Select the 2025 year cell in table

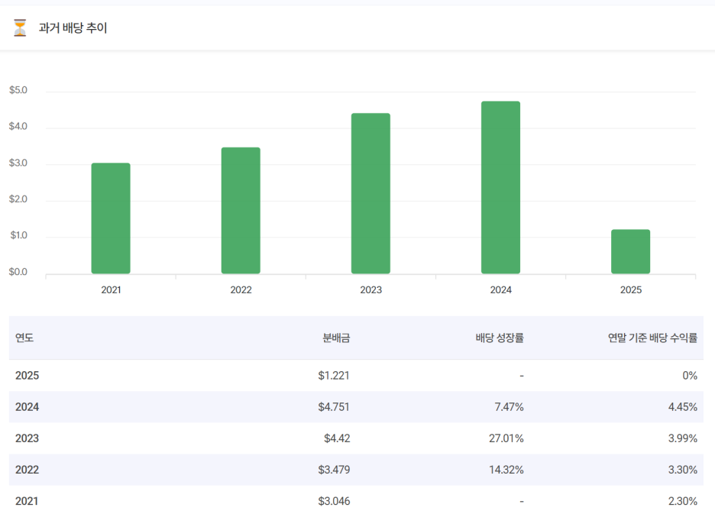click(x=27, y=375)
